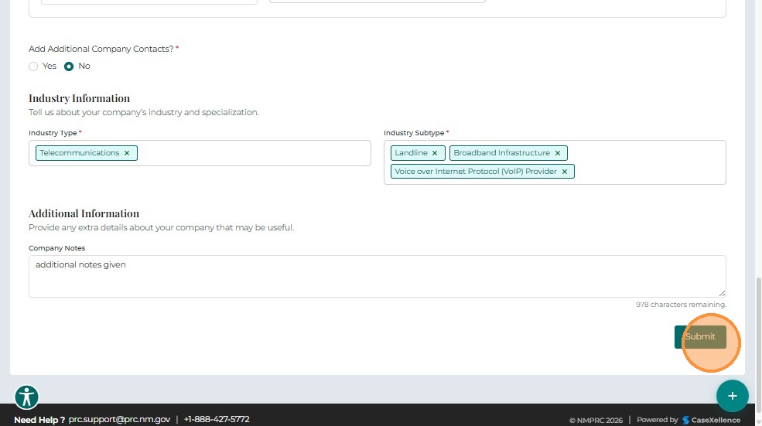Open the CaseXellence link in footer
Viewport: 762px width, 426px height.
point(711,420)
